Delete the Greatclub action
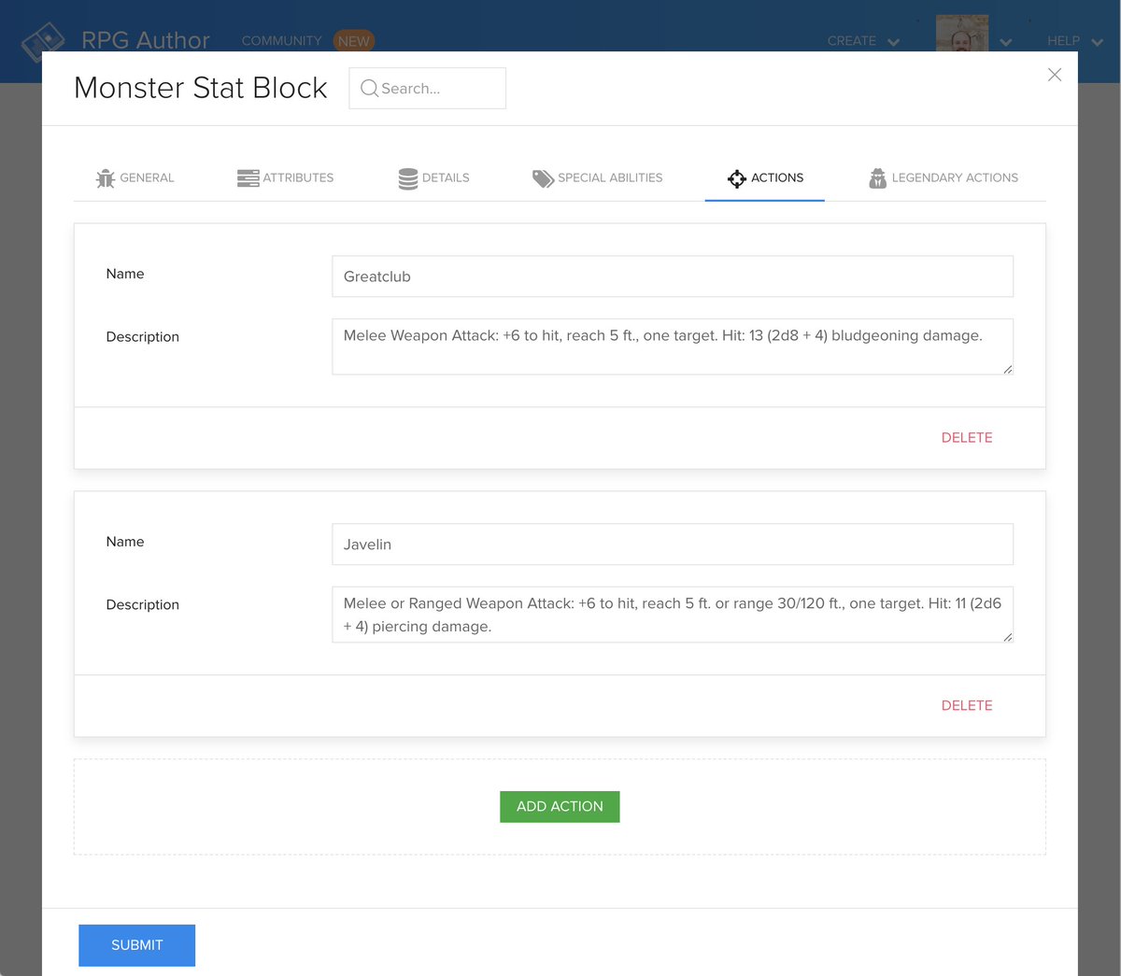The image size is (1121, 976). [x=967, y=438]
